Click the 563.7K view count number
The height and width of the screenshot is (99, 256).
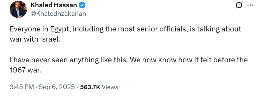(x=90, y=87)
